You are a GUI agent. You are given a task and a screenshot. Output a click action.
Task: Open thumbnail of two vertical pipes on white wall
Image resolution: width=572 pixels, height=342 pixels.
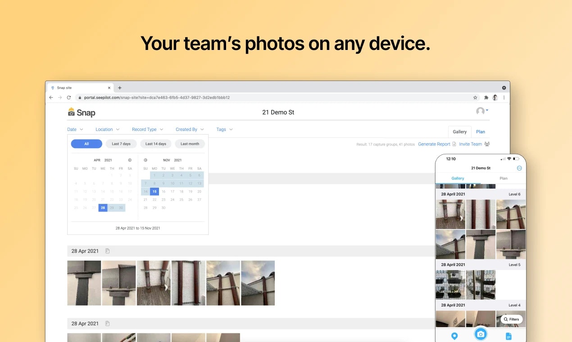(x=188, y=283)
